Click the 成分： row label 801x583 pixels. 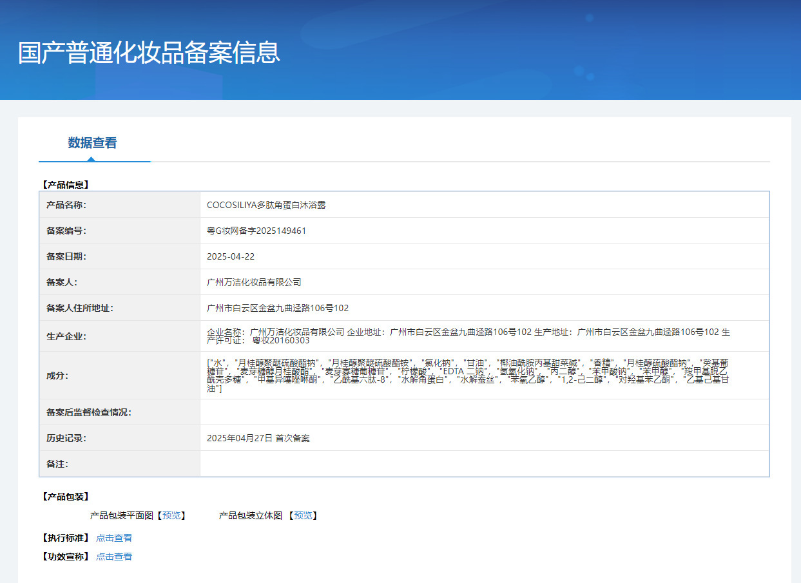[x=57, y=376]
